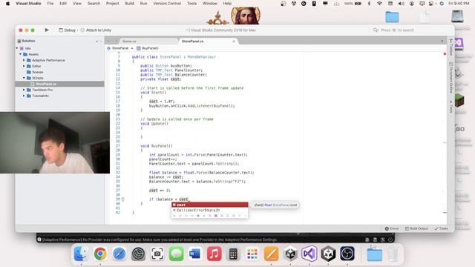Open the Errors pad
The width and height of the screenshot is (475, 267).
click(x=392, y=228)
